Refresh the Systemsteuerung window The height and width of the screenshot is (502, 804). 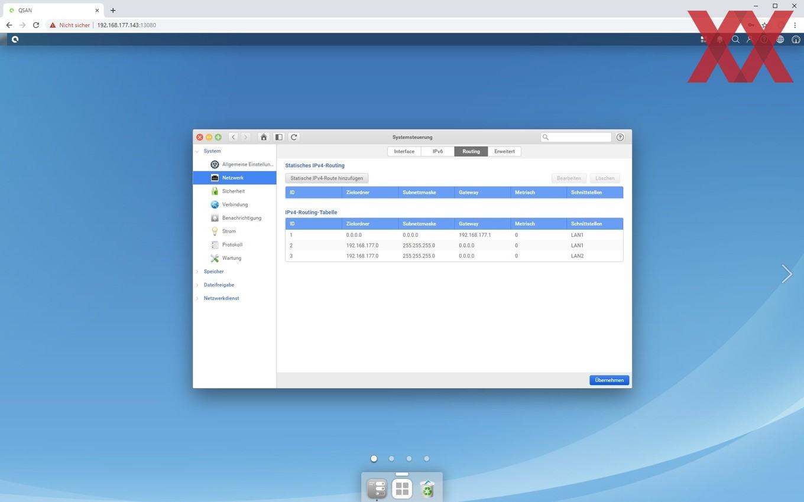pos(294,137)
